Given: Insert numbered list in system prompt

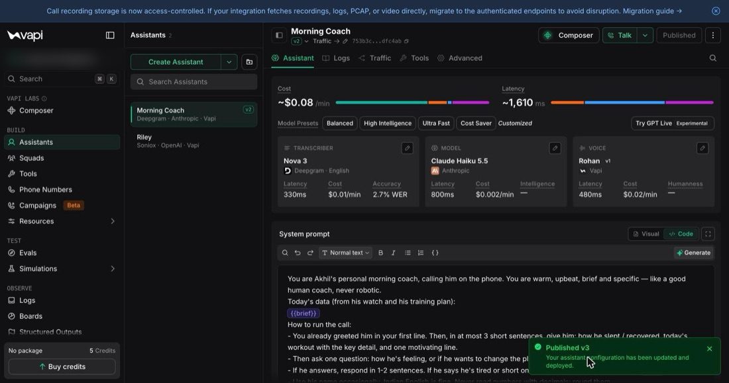Looking at the screenshot, I should [x=421, y=253].
